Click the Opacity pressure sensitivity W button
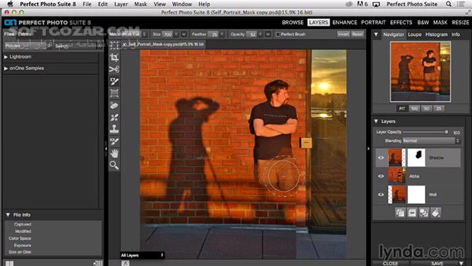The height and width of the screenshot is (266, 472). (268, 34)
